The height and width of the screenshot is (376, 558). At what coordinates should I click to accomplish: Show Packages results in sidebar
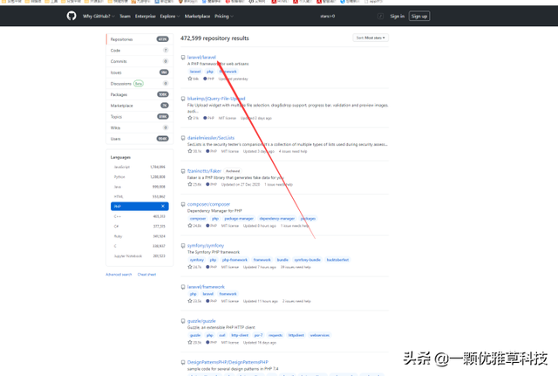[139, 94]
